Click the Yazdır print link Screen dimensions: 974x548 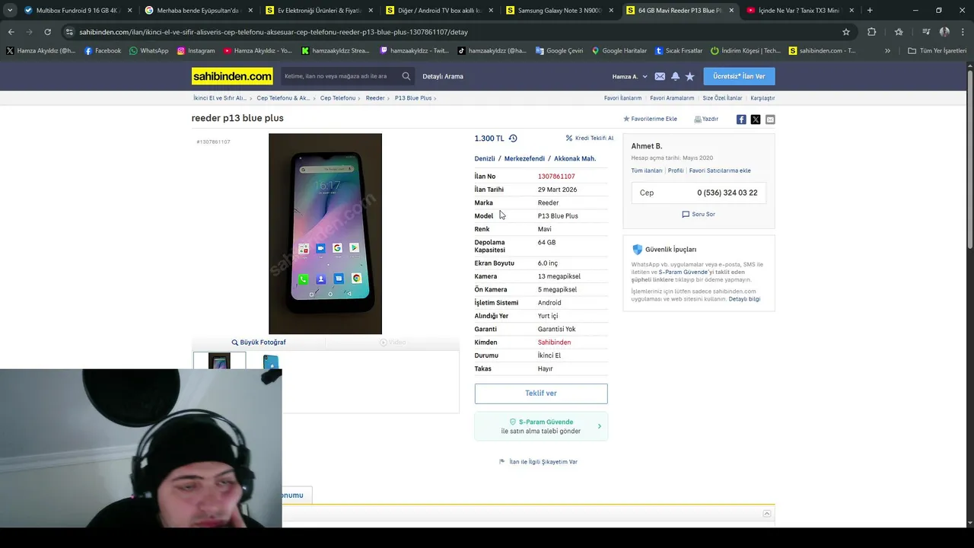[x=706, y=119]
